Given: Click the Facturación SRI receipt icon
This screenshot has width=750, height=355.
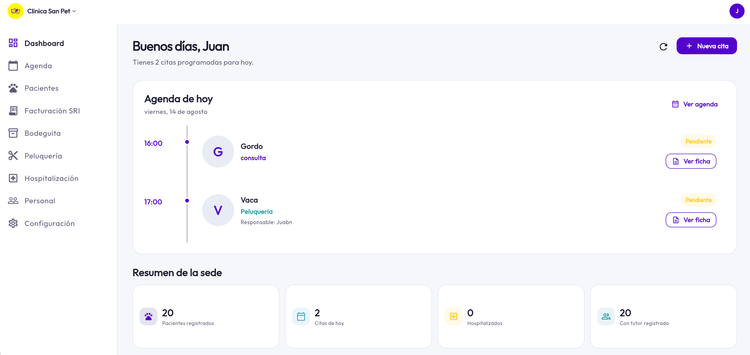Looking at the screenshot, I should tap(13, 111).
